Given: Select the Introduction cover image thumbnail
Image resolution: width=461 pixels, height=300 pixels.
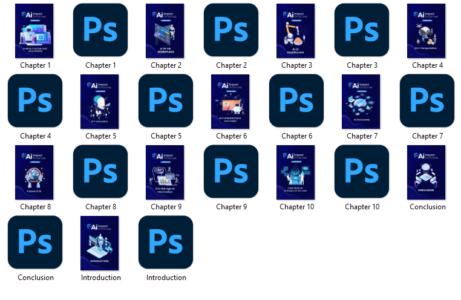Looking at the screenshot, I should [x=100, y=243].
